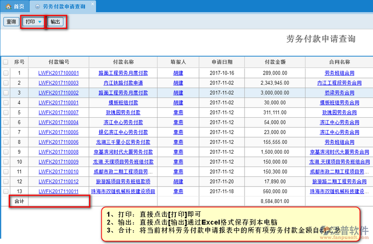The width and height of the screenshot is (373, 244).
Task: Toggle the select-all checkbox in table header
Action: (5, 62)
